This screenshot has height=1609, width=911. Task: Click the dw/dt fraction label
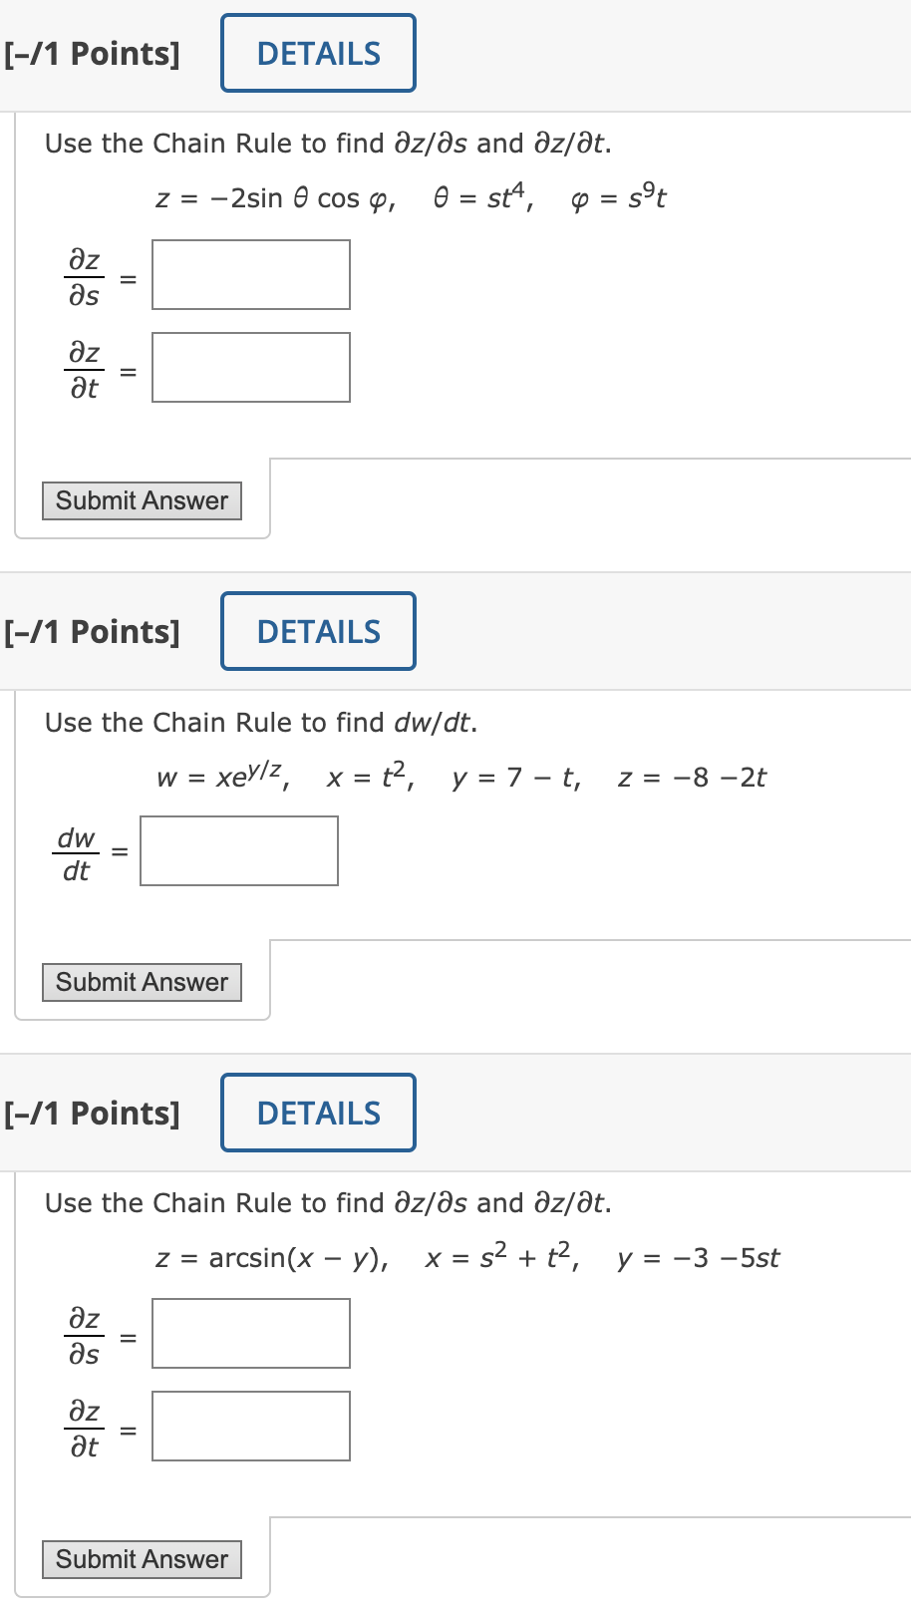click(x=75, y=850)
